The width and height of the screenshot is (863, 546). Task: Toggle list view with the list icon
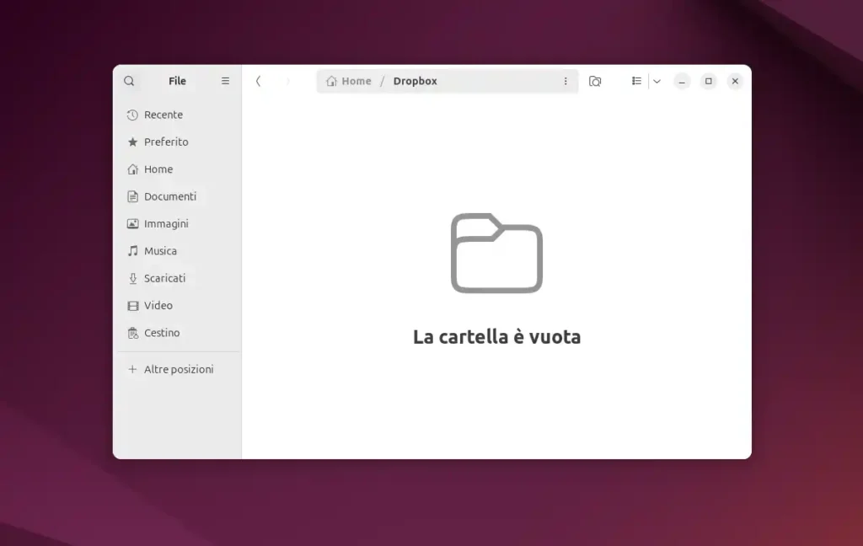[636, 81]
